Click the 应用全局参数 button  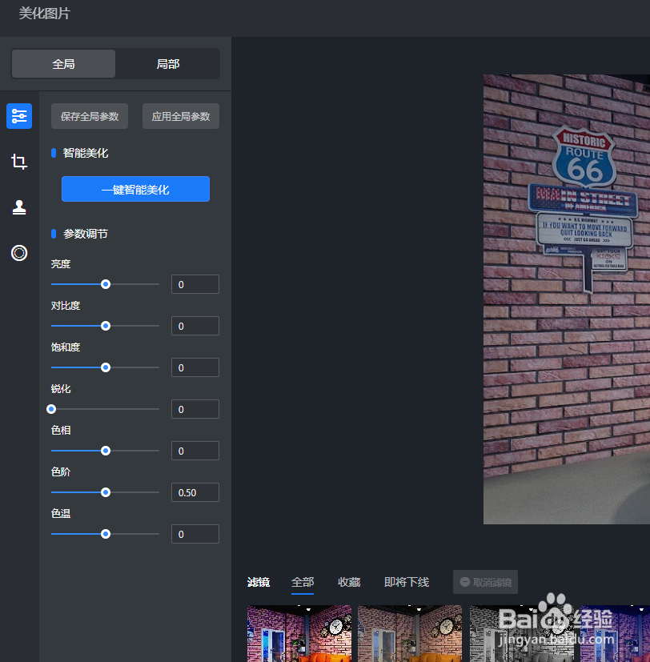tap(181, 116)
